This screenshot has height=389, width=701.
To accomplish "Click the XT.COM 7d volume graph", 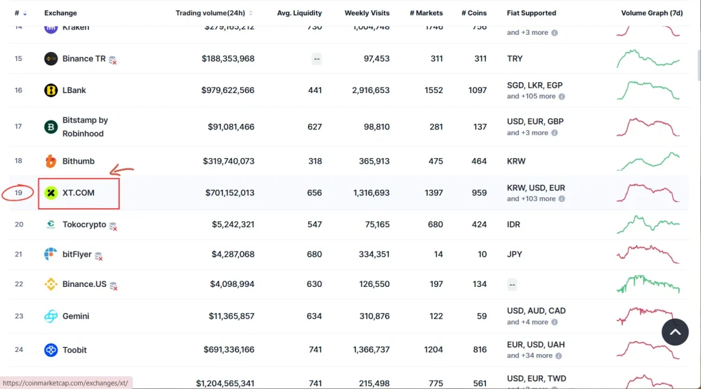I will coord(648,192).
